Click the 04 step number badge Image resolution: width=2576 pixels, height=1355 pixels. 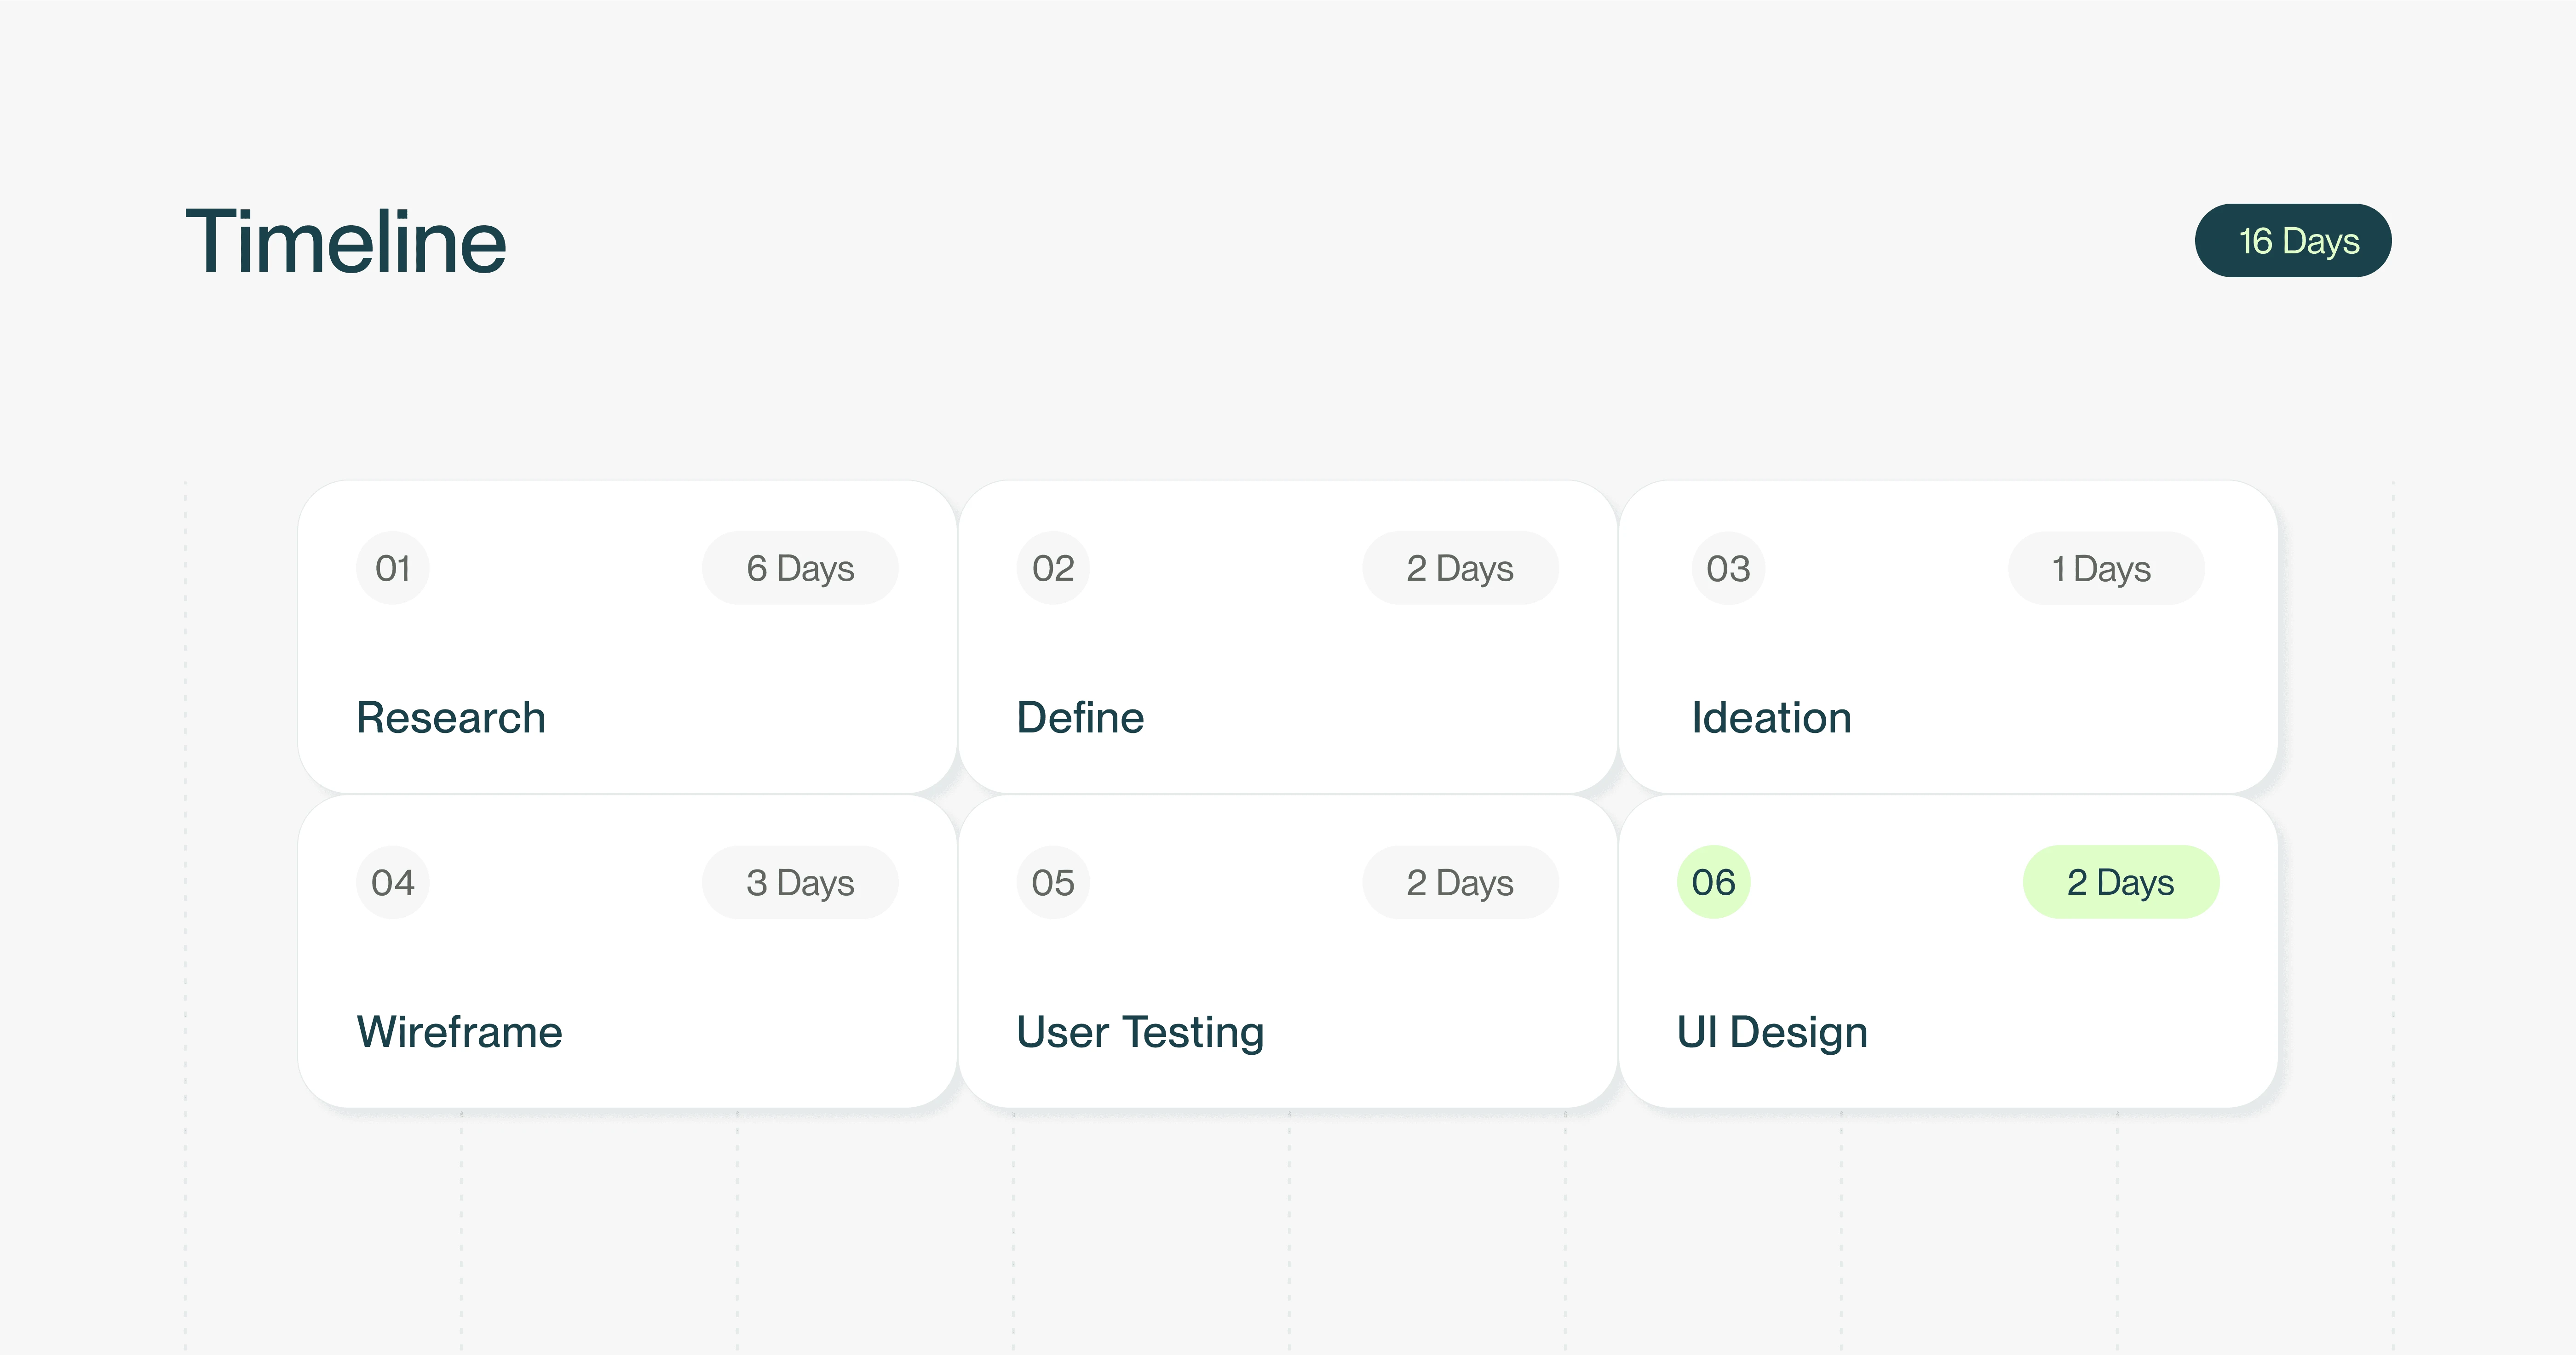tap(392, 882)
